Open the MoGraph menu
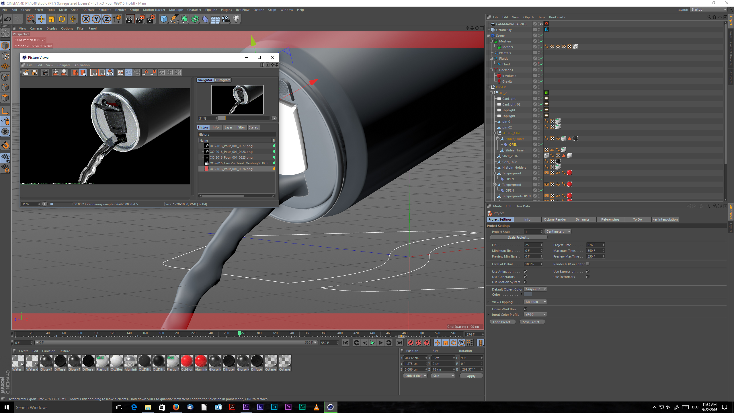734x413 pixels. (176, 10)
